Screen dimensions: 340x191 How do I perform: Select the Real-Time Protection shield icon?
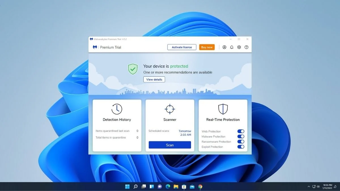(223, 109)
